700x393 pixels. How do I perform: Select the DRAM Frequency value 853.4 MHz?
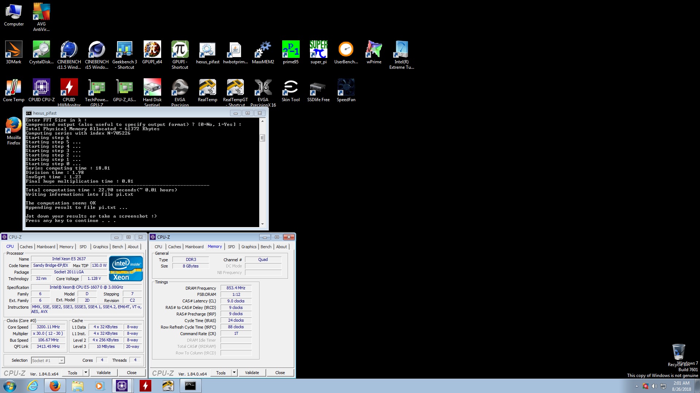236,288
